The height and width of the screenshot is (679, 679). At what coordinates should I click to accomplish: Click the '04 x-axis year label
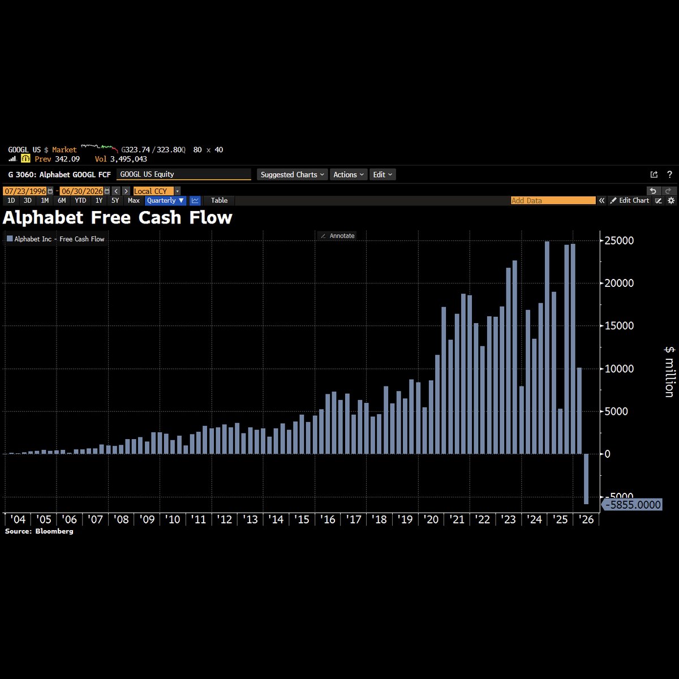(x=18, y=519)
